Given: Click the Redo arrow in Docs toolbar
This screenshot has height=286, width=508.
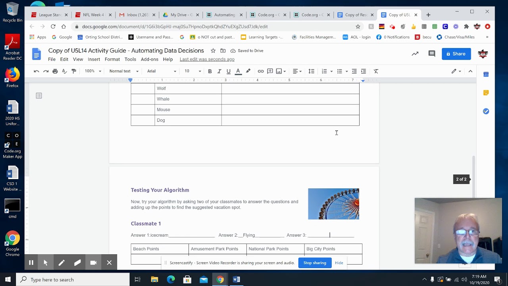Looking at the screenshot, I should point(46,71).
